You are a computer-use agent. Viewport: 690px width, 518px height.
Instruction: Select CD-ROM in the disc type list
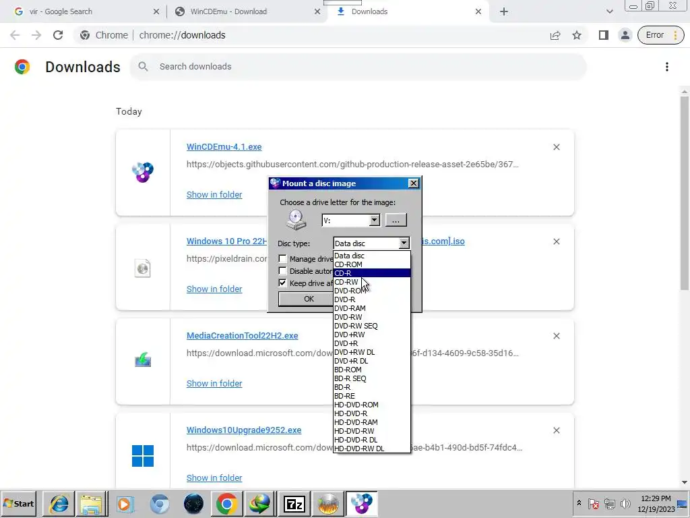372,264
